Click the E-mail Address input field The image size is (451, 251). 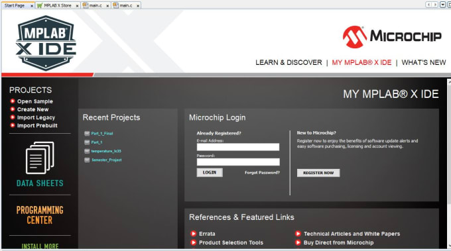tap(238, 147)
